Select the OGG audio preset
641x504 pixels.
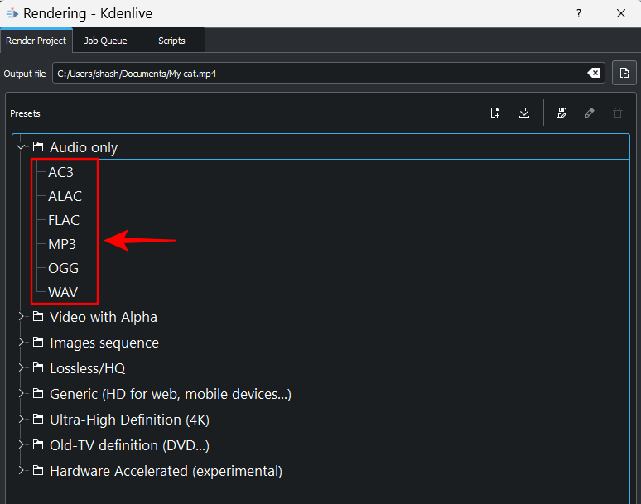click(64, 268)
